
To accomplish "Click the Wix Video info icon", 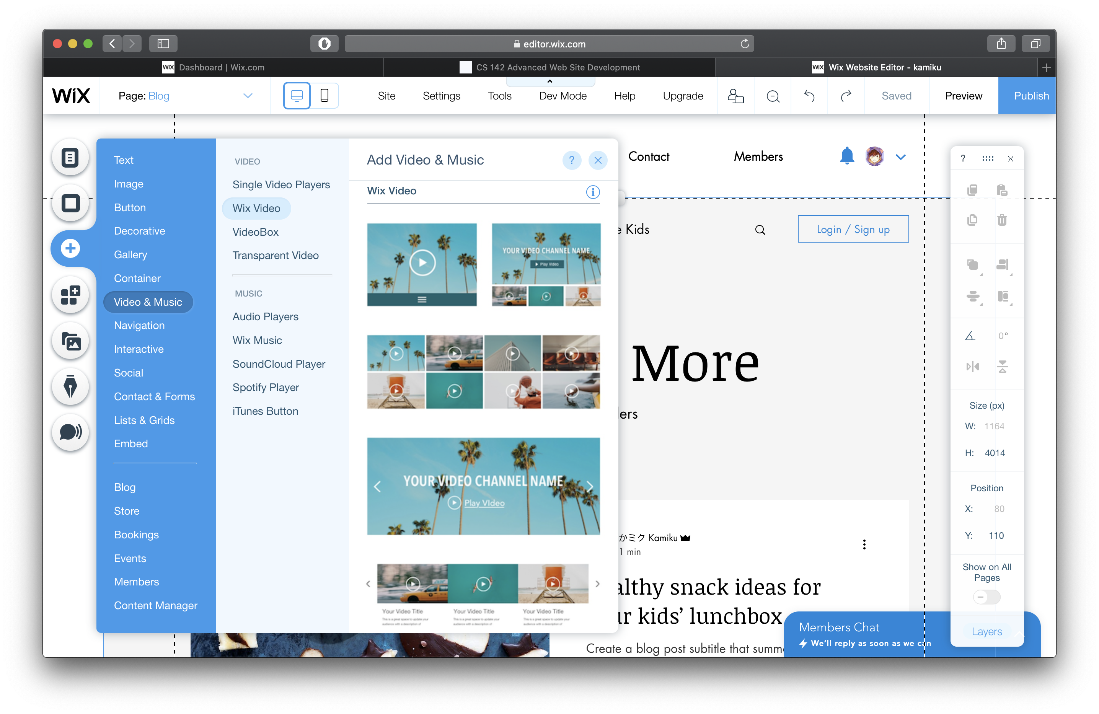I will (592, 192).
